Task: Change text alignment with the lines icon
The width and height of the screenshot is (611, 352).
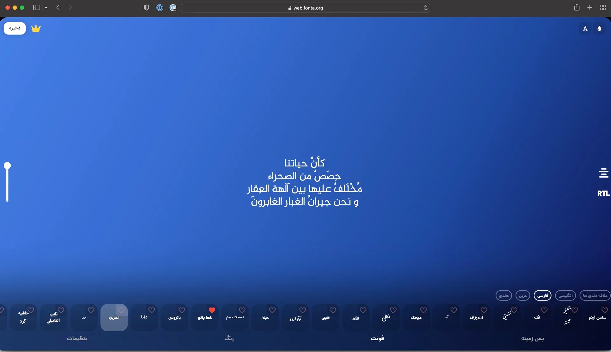Action: 603,173
